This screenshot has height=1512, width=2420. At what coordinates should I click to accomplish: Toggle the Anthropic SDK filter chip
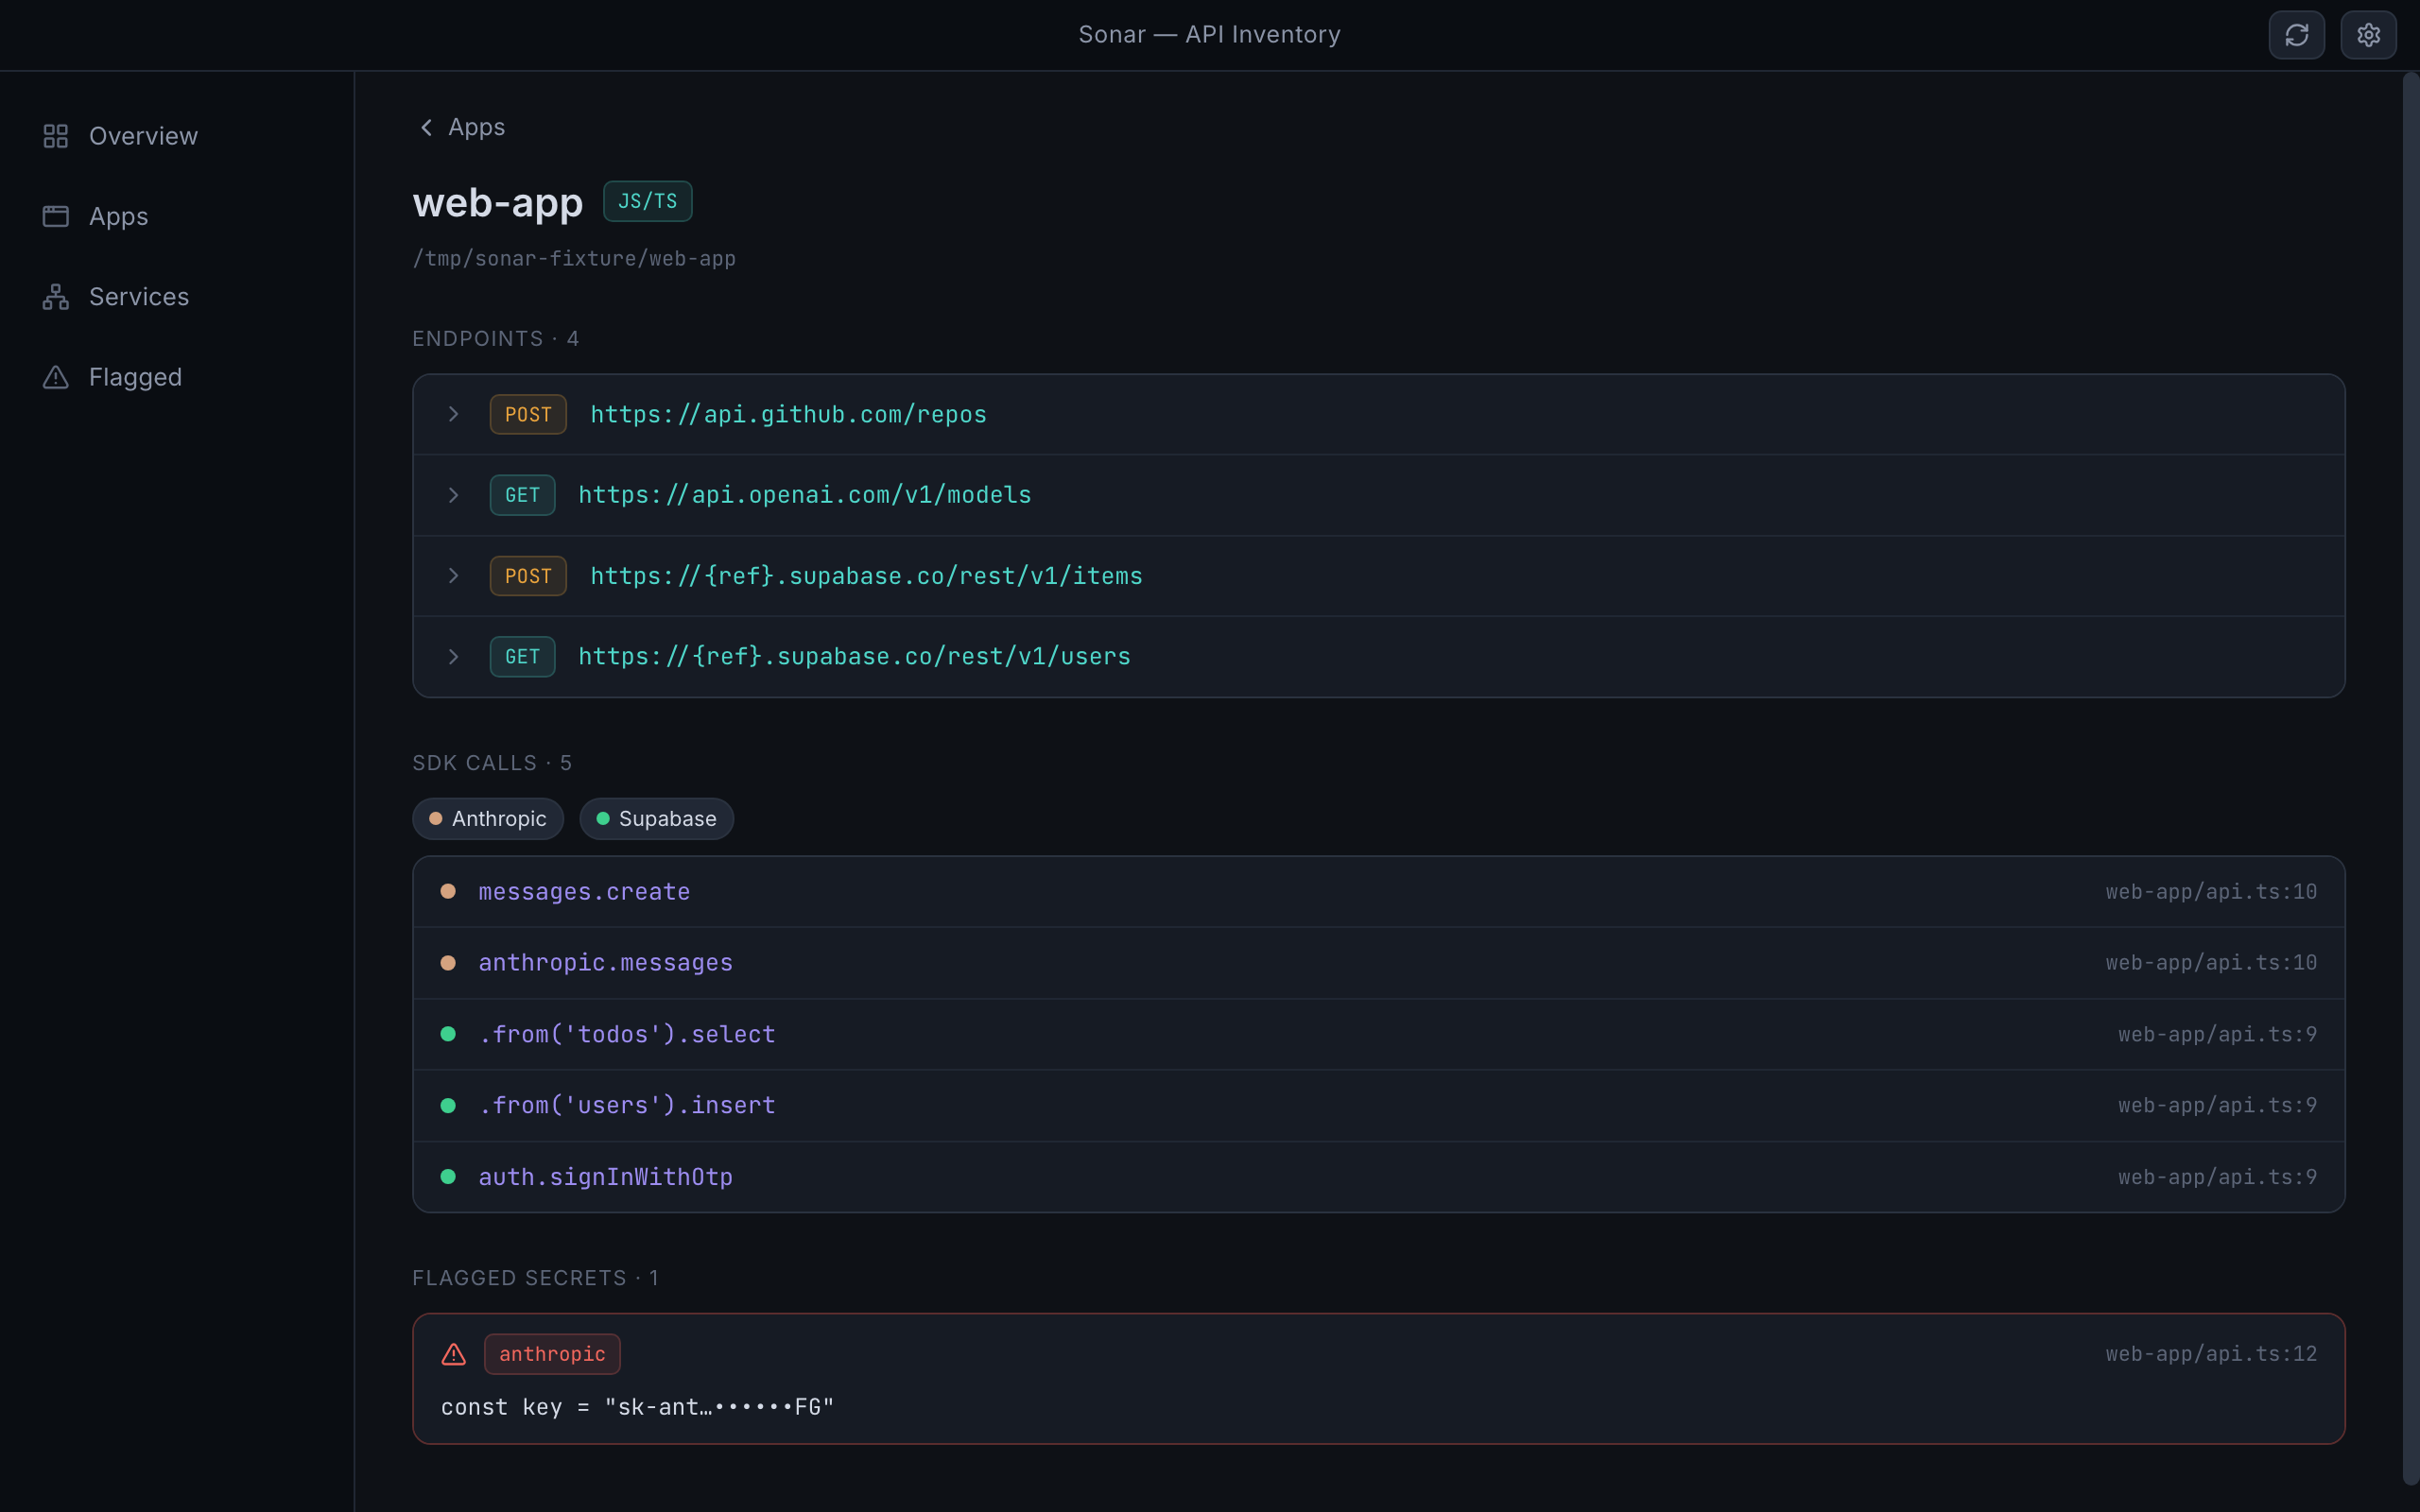point(488,819)
